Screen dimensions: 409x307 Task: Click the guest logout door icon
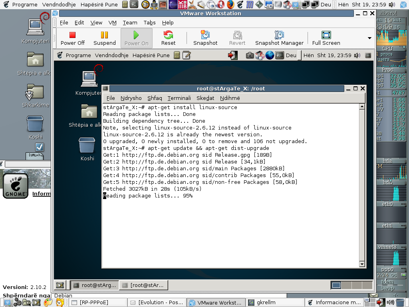click(233, 55)
